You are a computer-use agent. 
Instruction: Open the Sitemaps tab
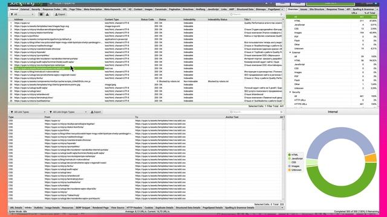261,9
